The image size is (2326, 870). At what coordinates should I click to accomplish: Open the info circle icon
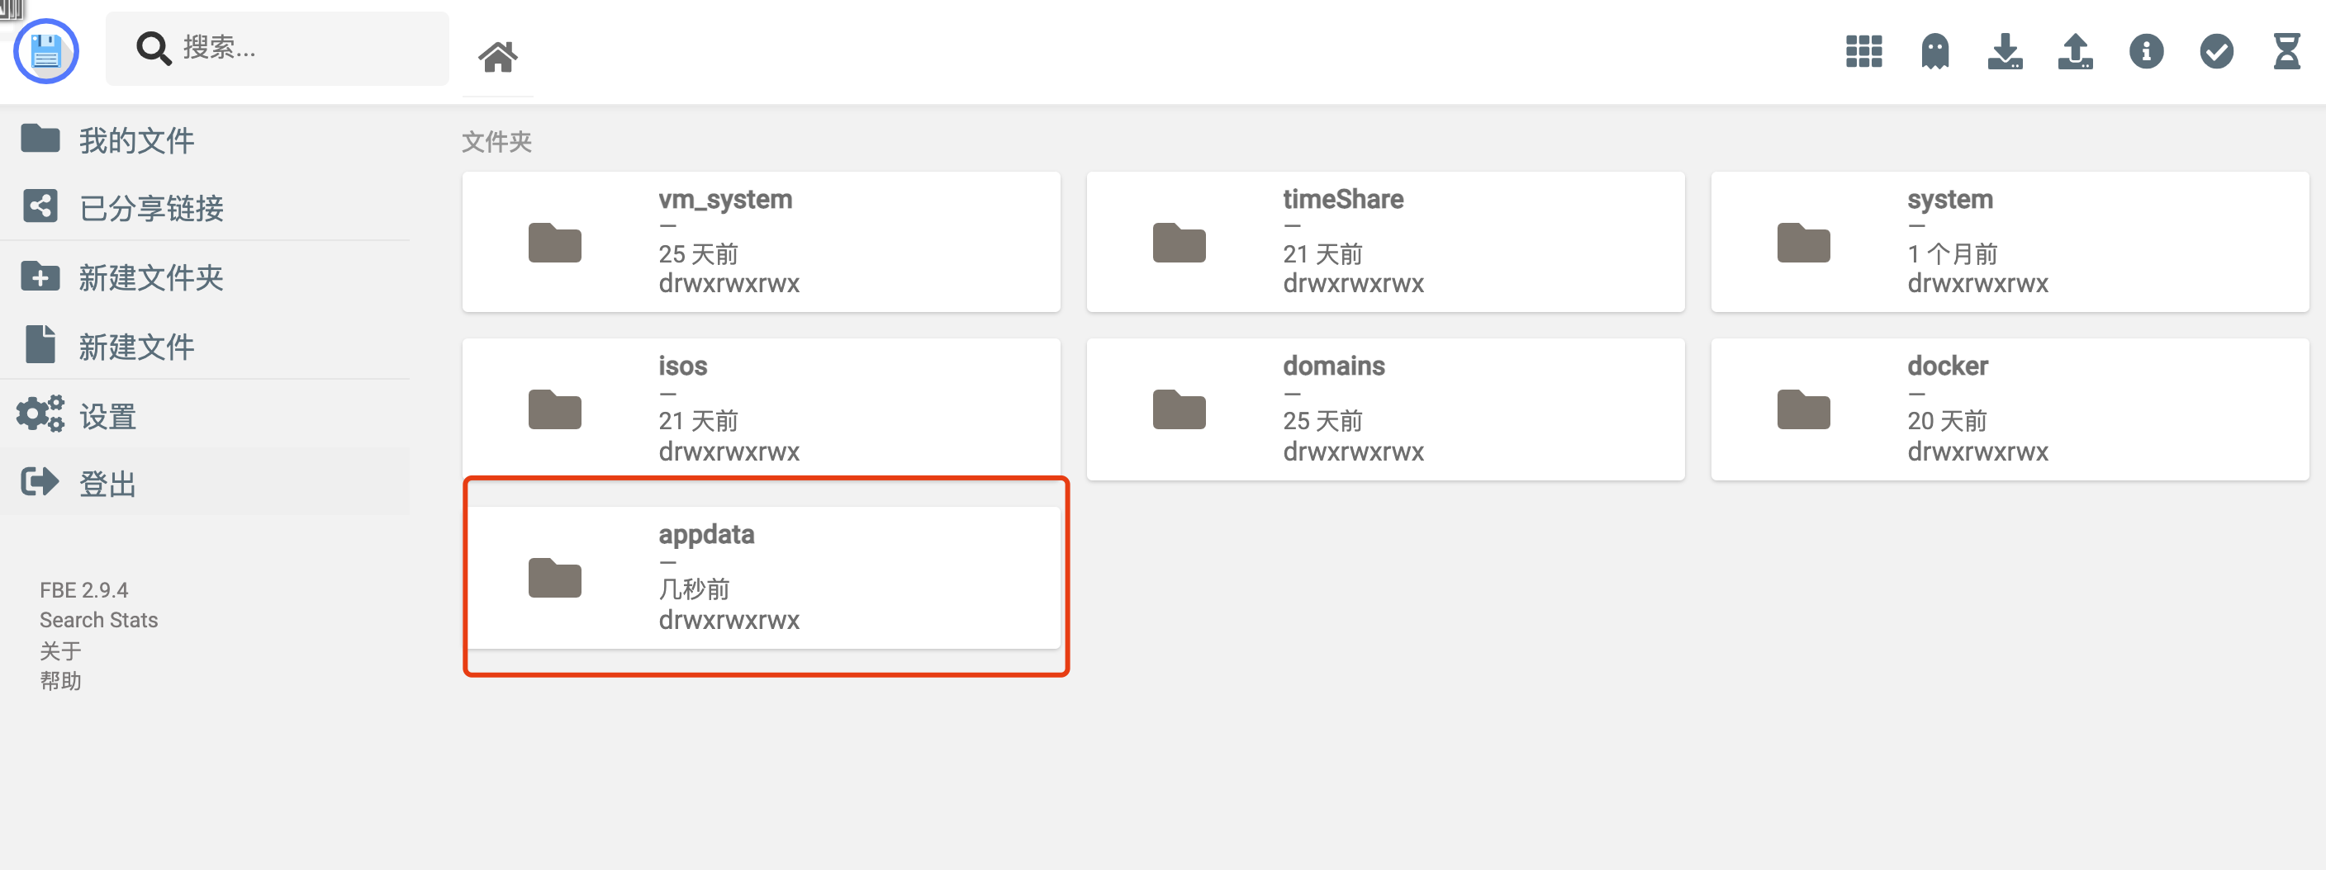pyautogui.click(x=2145, y=51)
